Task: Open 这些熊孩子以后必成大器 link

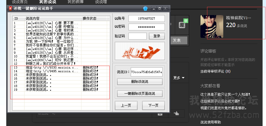Action: (x=220, y=101)
